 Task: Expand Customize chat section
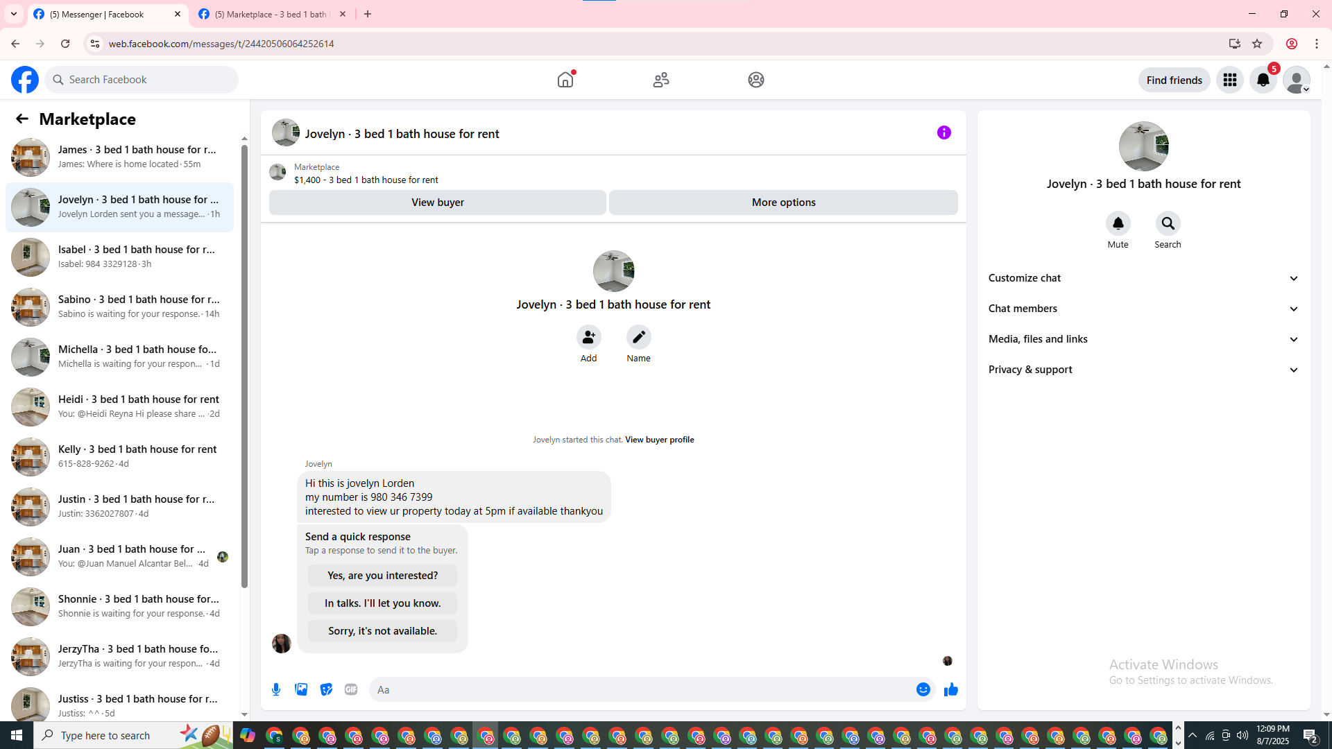pos(1143,278)
